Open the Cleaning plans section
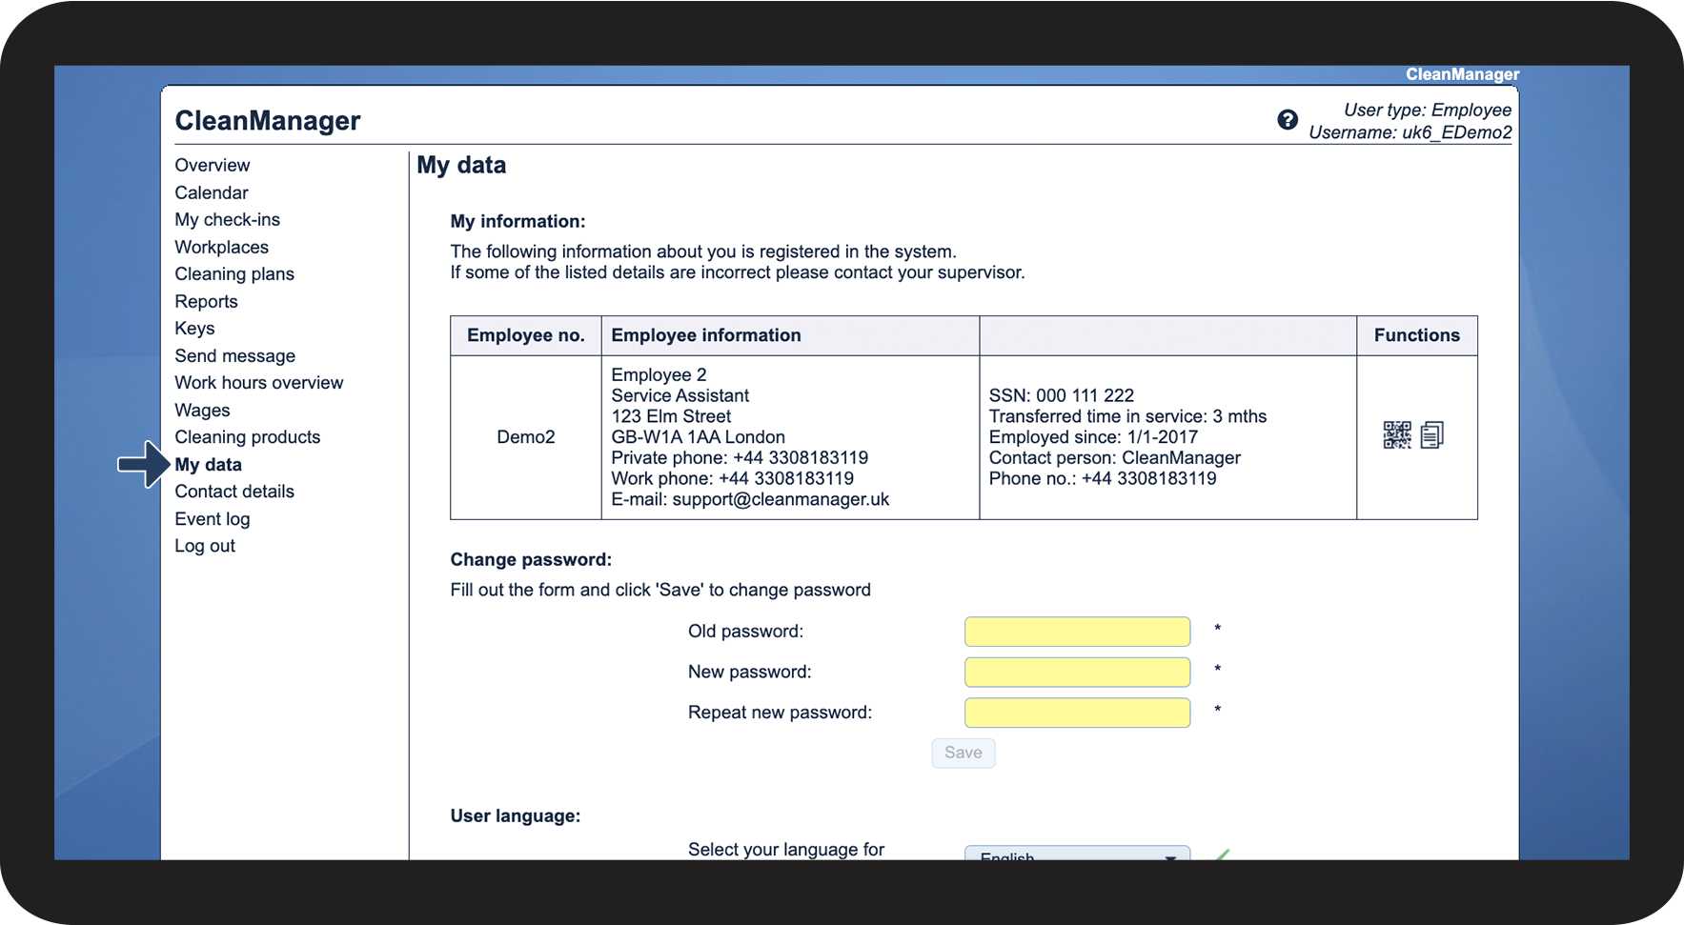Image resolution: width=1684 pixels, height=925 pixels. pyautogui.click(x=234, y=274)
